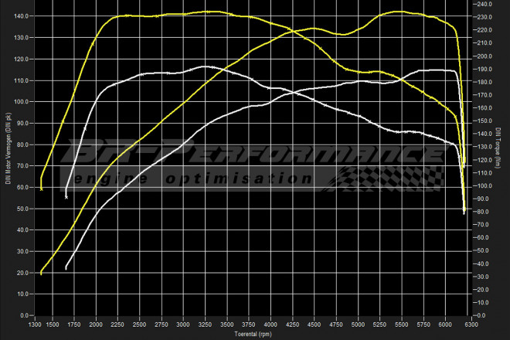This screenshot has width=510, height=340.
Task: Click the 3000 tick label on rpm axis
Action: (x=183, y=325)
